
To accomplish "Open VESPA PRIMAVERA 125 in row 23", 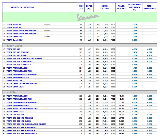I will point(17,68).
